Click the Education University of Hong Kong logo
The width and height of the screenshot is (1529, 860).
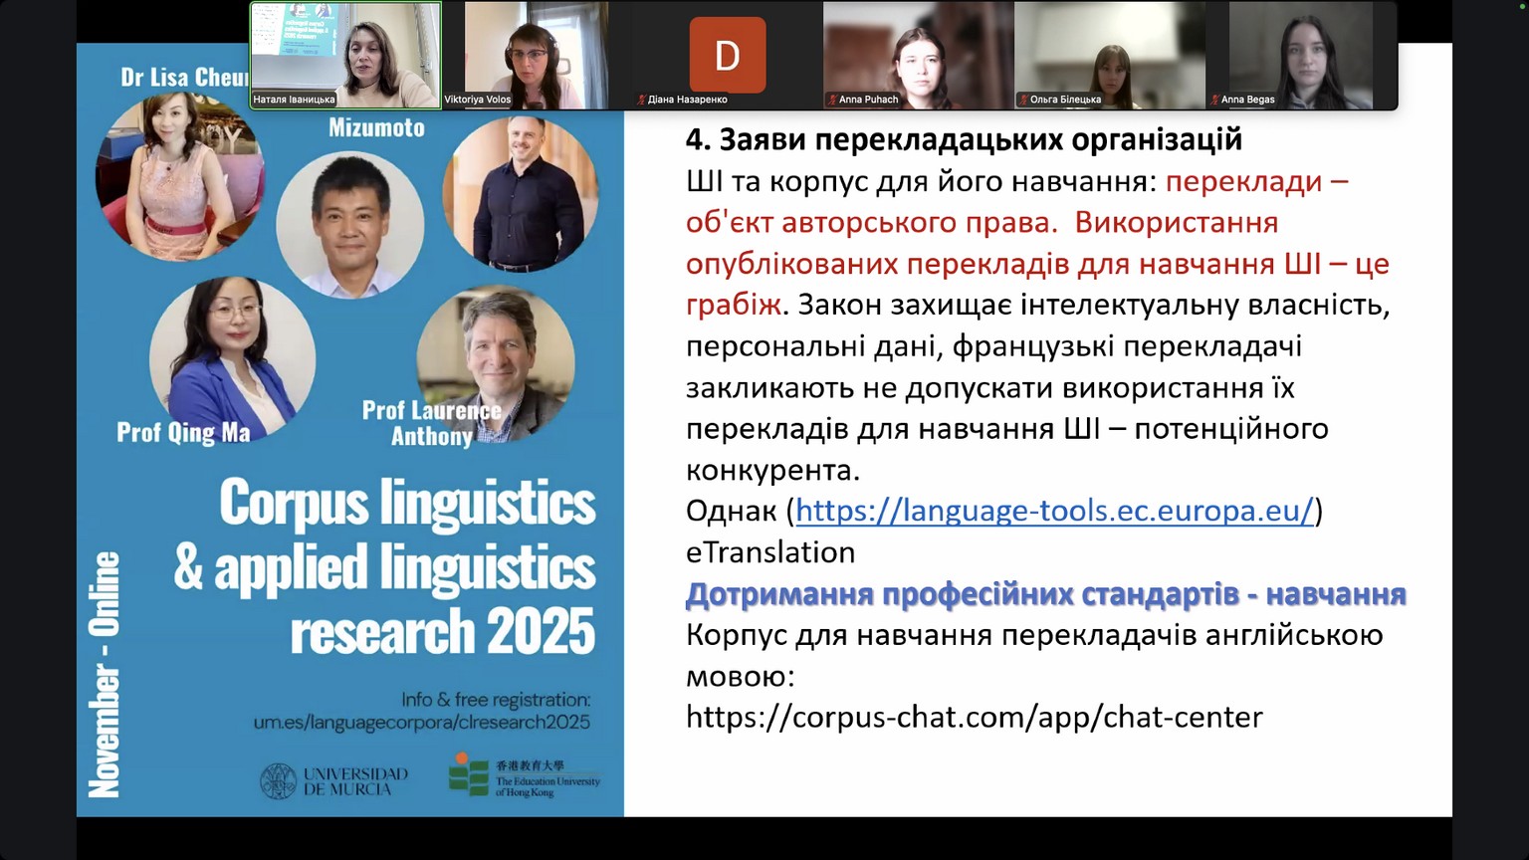(525, 776)
